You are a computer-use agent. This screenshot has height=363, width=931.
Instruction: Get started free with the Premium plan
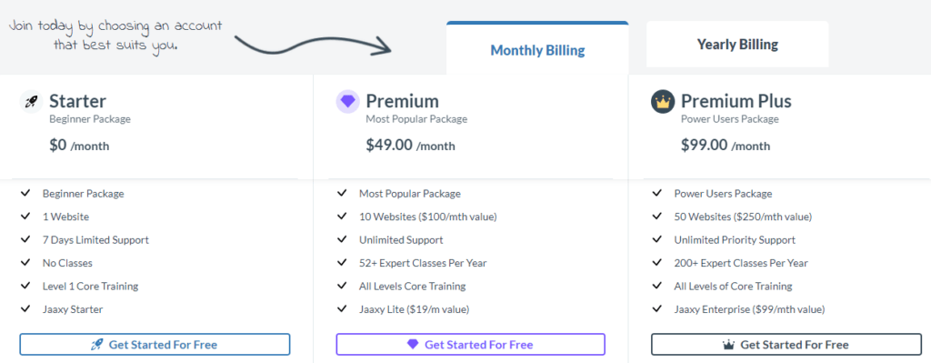click(470, 345)
